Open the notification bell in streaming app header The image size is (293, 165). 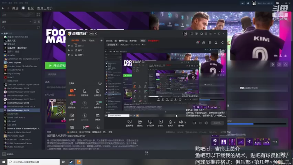click(x=216, y=43)
